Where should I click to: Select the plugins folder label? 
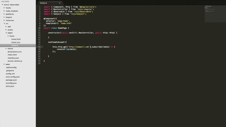tap(9, 17)
